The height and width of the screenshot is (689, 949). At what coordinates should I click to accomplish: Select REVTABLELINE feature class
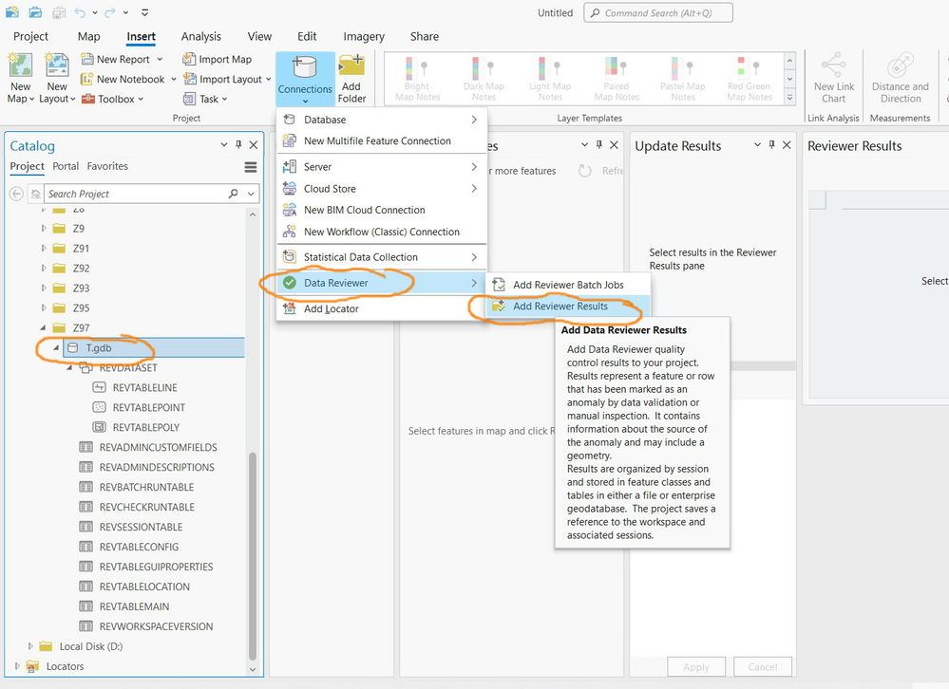[144, 388]
